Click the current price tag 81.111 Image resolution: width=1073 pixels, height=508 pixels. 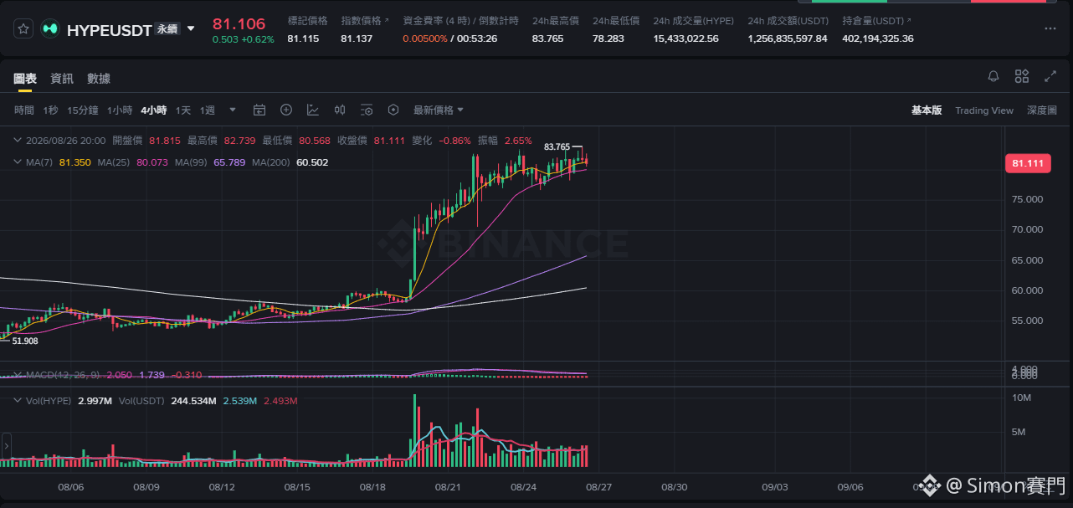(1027, 163)
